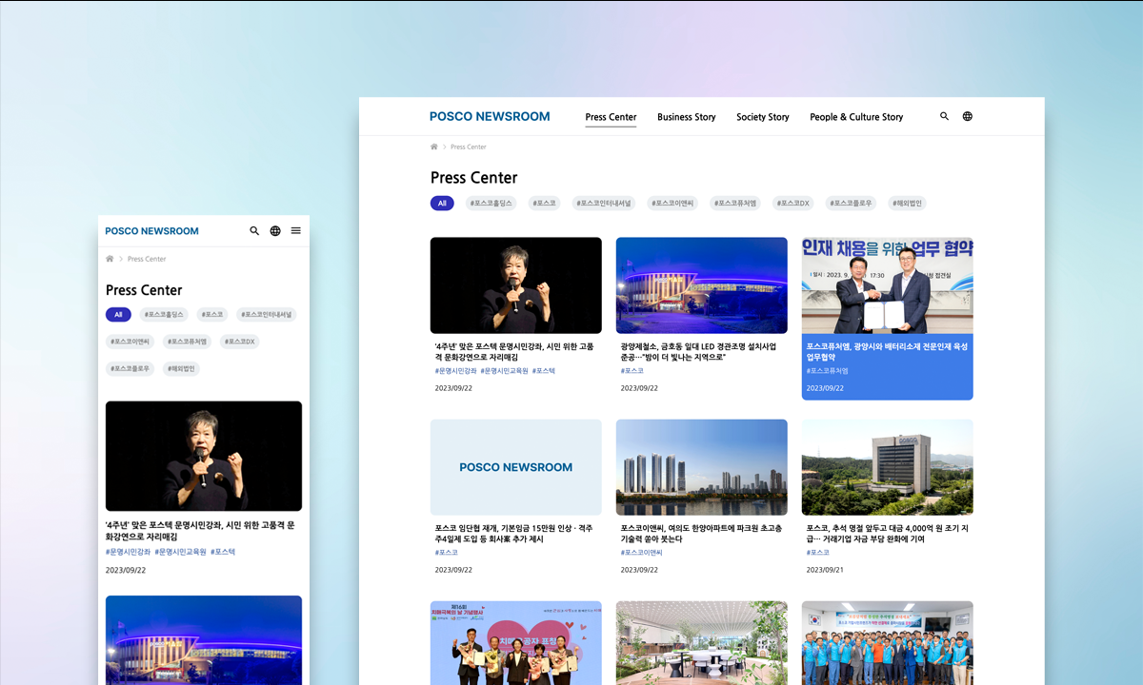Tap #포스코DX chip in mobile view

click(x=240, y=342)
